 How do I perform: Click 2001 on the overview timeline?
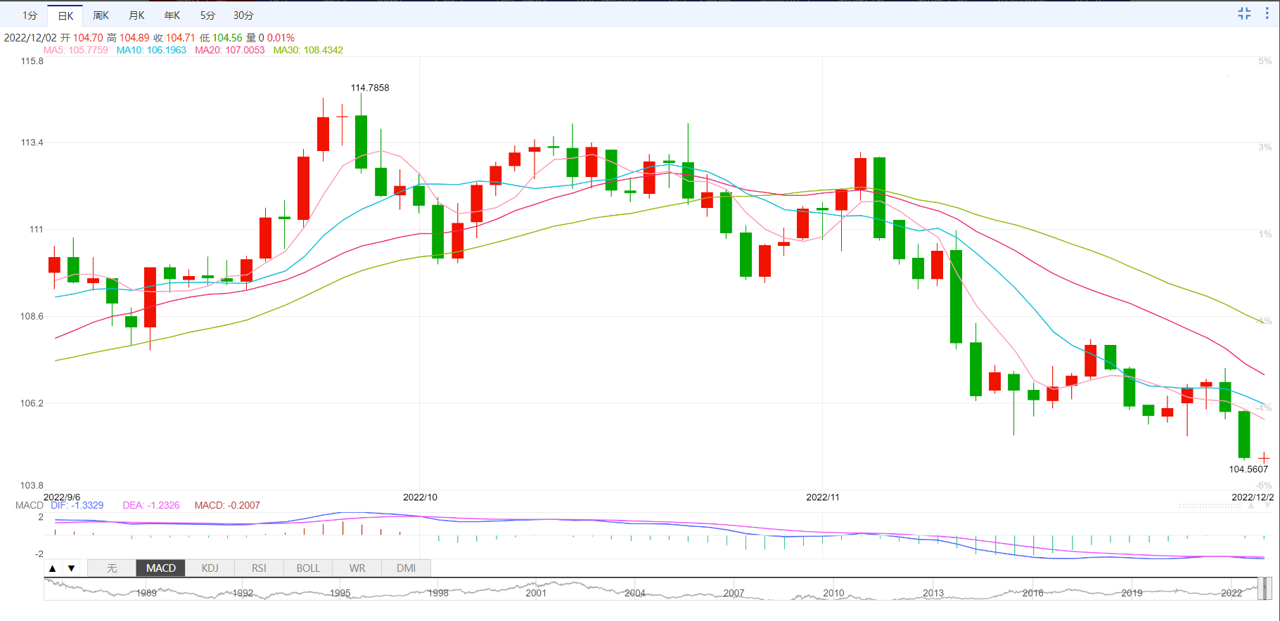[536, 593]
